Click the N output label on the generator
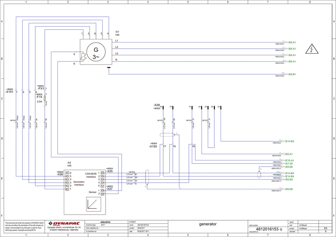Screen dimensions: 336x237 click(x=116, y=60)
